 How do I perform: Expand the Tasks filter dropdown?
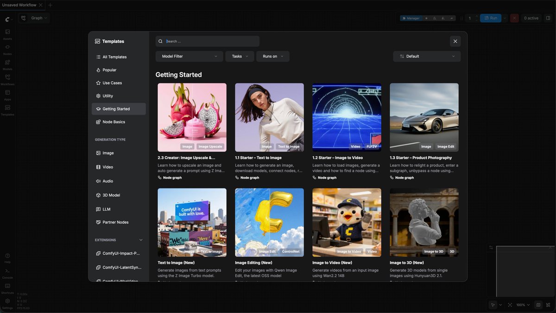click(240, 56)
